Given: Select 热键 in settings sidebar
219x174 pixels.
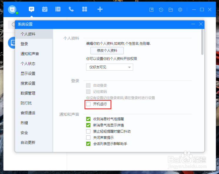Looking at the screenshot, I should pos(34,123).
